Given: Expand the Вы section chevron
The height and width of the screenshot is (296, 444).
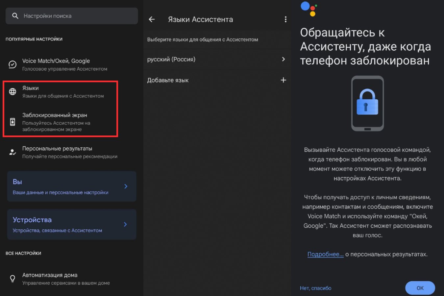Looking at the screenshot, I should click(x=126, y=186).
